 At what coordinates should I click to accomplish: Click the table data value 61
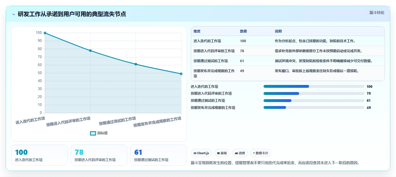242,61
